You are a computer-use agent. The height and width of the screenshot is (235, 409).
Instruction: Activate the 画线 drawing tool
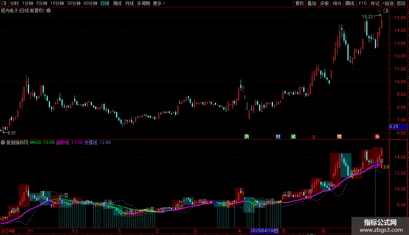350,3
